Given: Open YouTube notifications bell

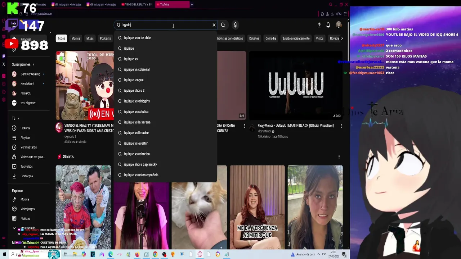Looking at the screenshot, I should coord(328,25).
